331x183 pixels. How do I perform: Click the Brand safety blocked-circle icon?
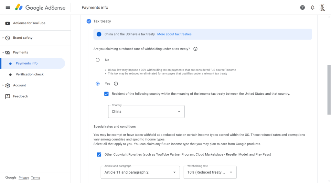8,38
